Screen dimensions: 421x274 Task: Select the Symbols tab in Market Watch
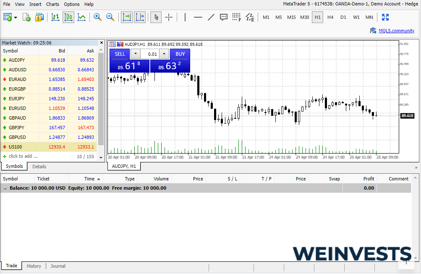tap(14, 167)
